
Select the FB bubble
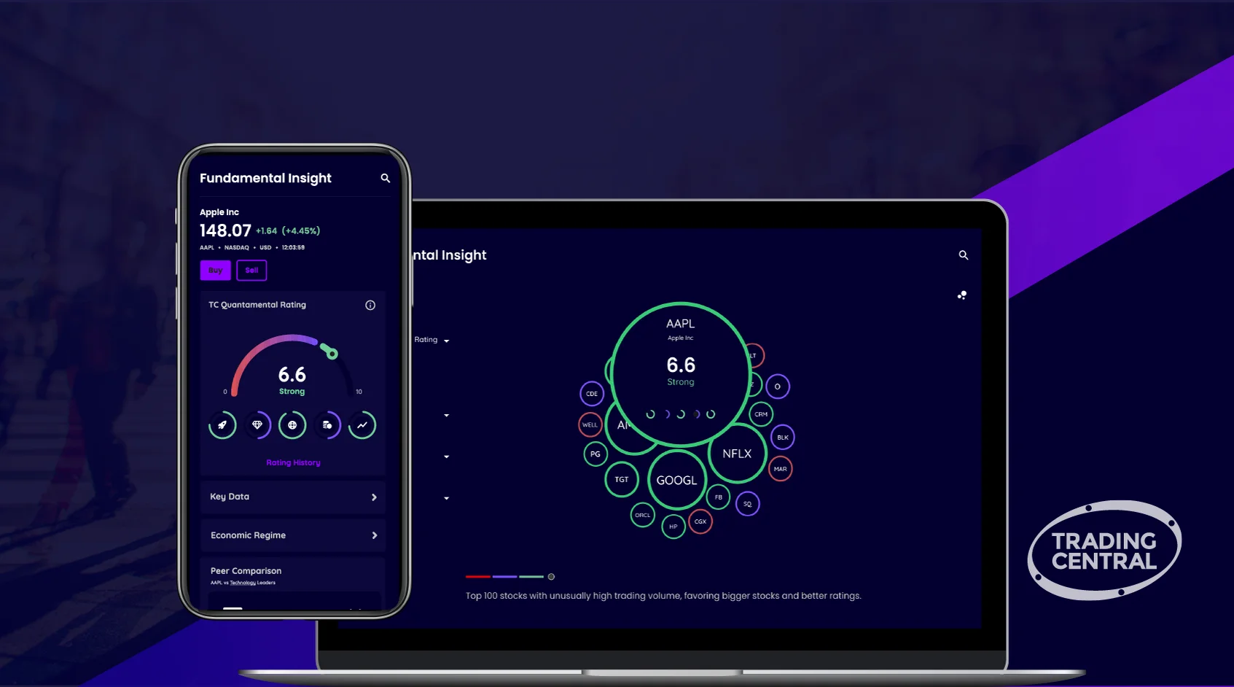pos(719,497)
